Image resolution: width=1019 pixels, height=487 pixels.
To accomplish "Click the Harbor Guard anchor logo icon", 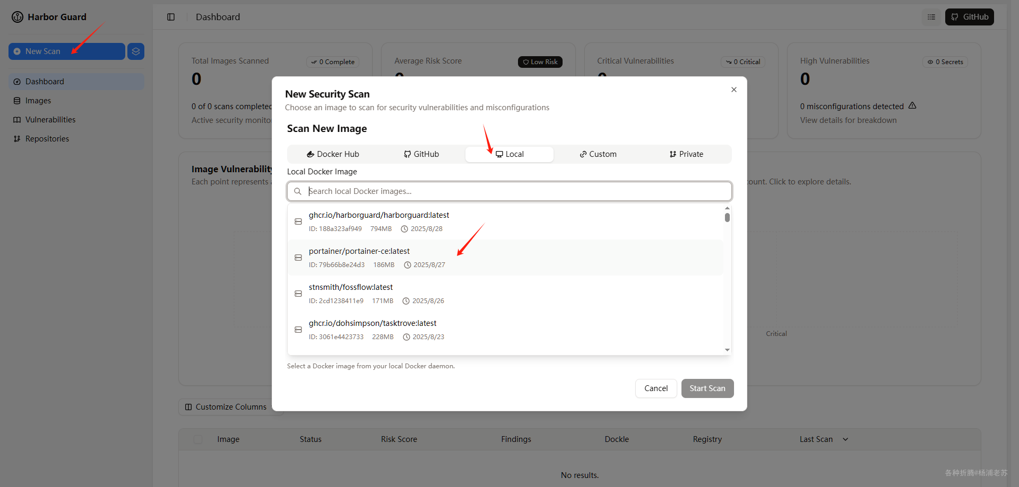I will coord(18,17).
